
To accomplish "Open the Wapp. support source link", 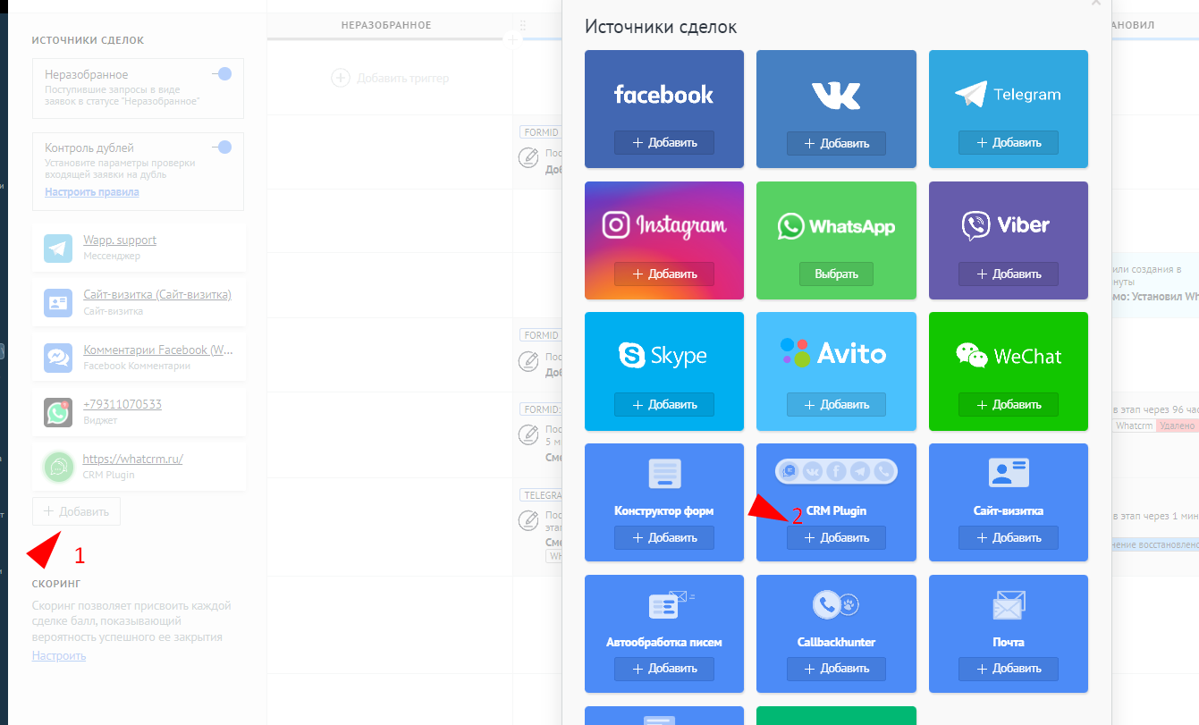I will (x=120, y=240).
